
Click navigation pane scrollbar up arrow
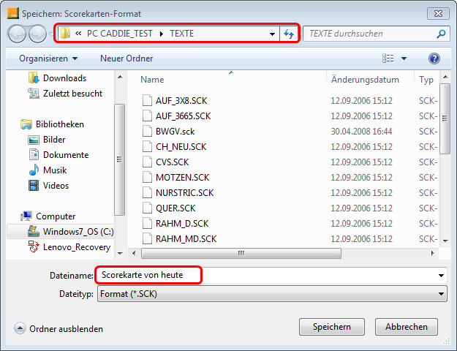[x=120, y=78]
